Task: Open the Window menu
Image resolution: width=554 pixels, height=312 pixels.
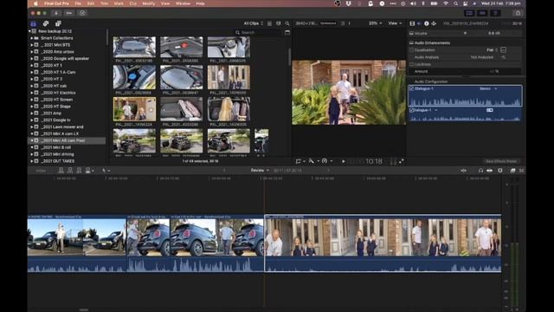Action: [x=183, y=3]
